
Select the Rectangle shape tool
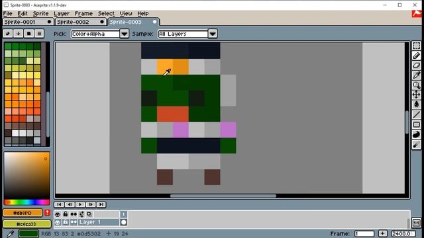click(417, 125)
